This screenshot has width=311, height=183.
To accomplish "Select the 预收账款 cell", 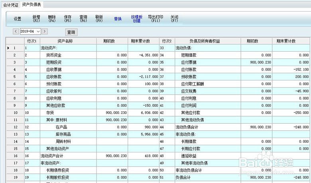I will (x=208, y=77).
